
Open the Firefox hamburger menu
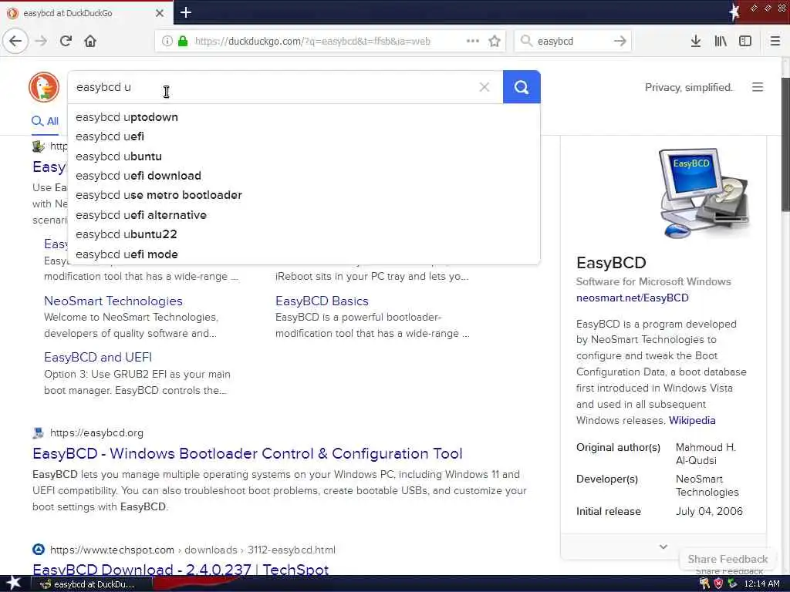[x=775, y=41]
